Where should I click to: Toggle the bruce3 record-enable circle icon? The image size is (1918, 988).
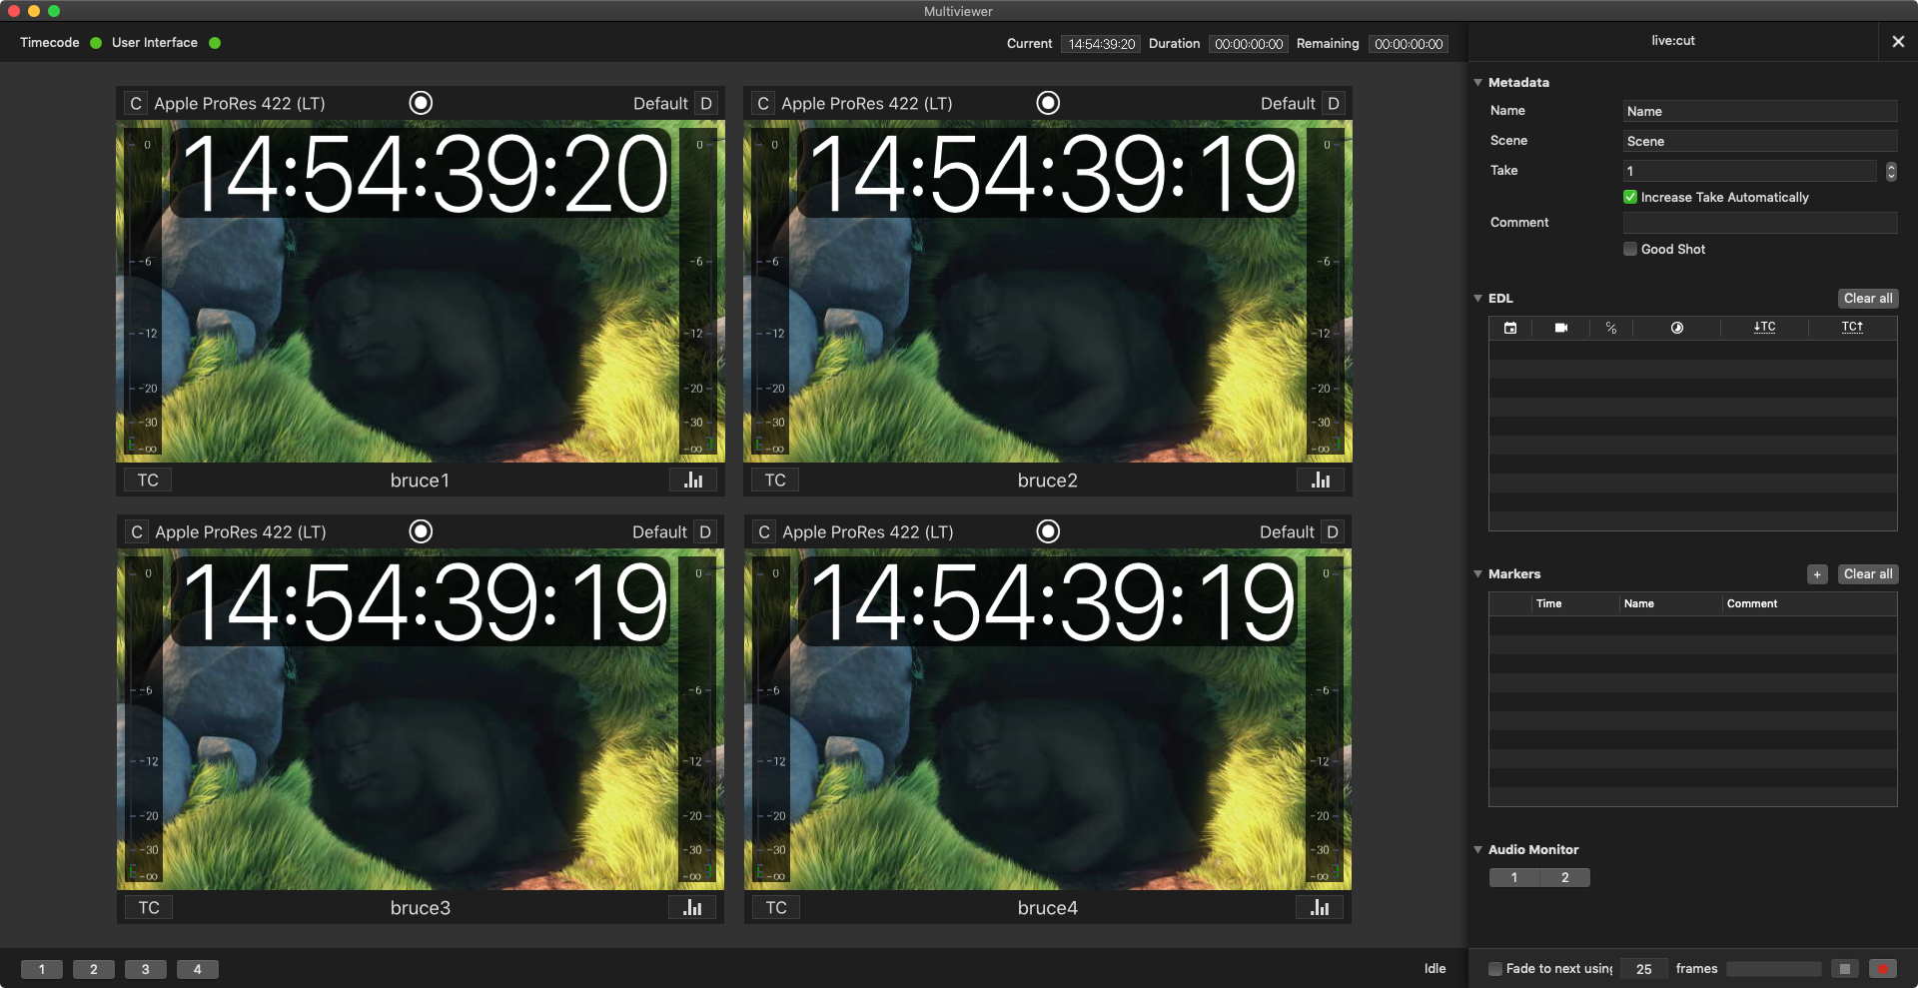tap(421, 531)
